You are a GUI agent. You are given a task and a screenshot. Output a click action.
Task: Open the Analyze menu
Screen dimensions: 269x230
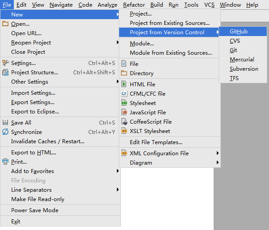point(108,4)
